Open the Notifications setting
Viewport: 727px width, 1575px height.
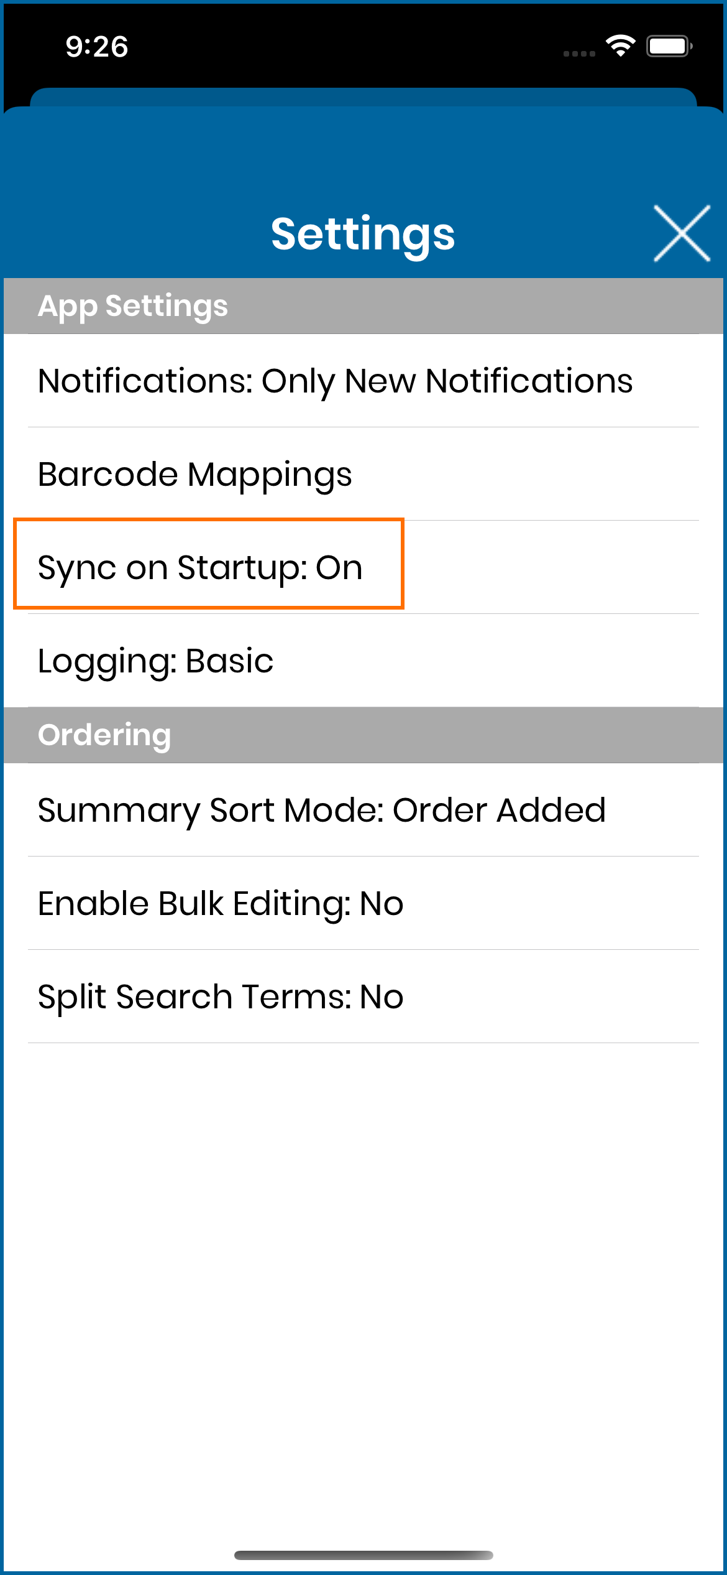coord(363,381)
